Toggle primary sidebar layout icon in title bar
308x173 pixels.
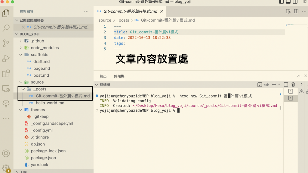pyautogui.click(x=281, y=2)
